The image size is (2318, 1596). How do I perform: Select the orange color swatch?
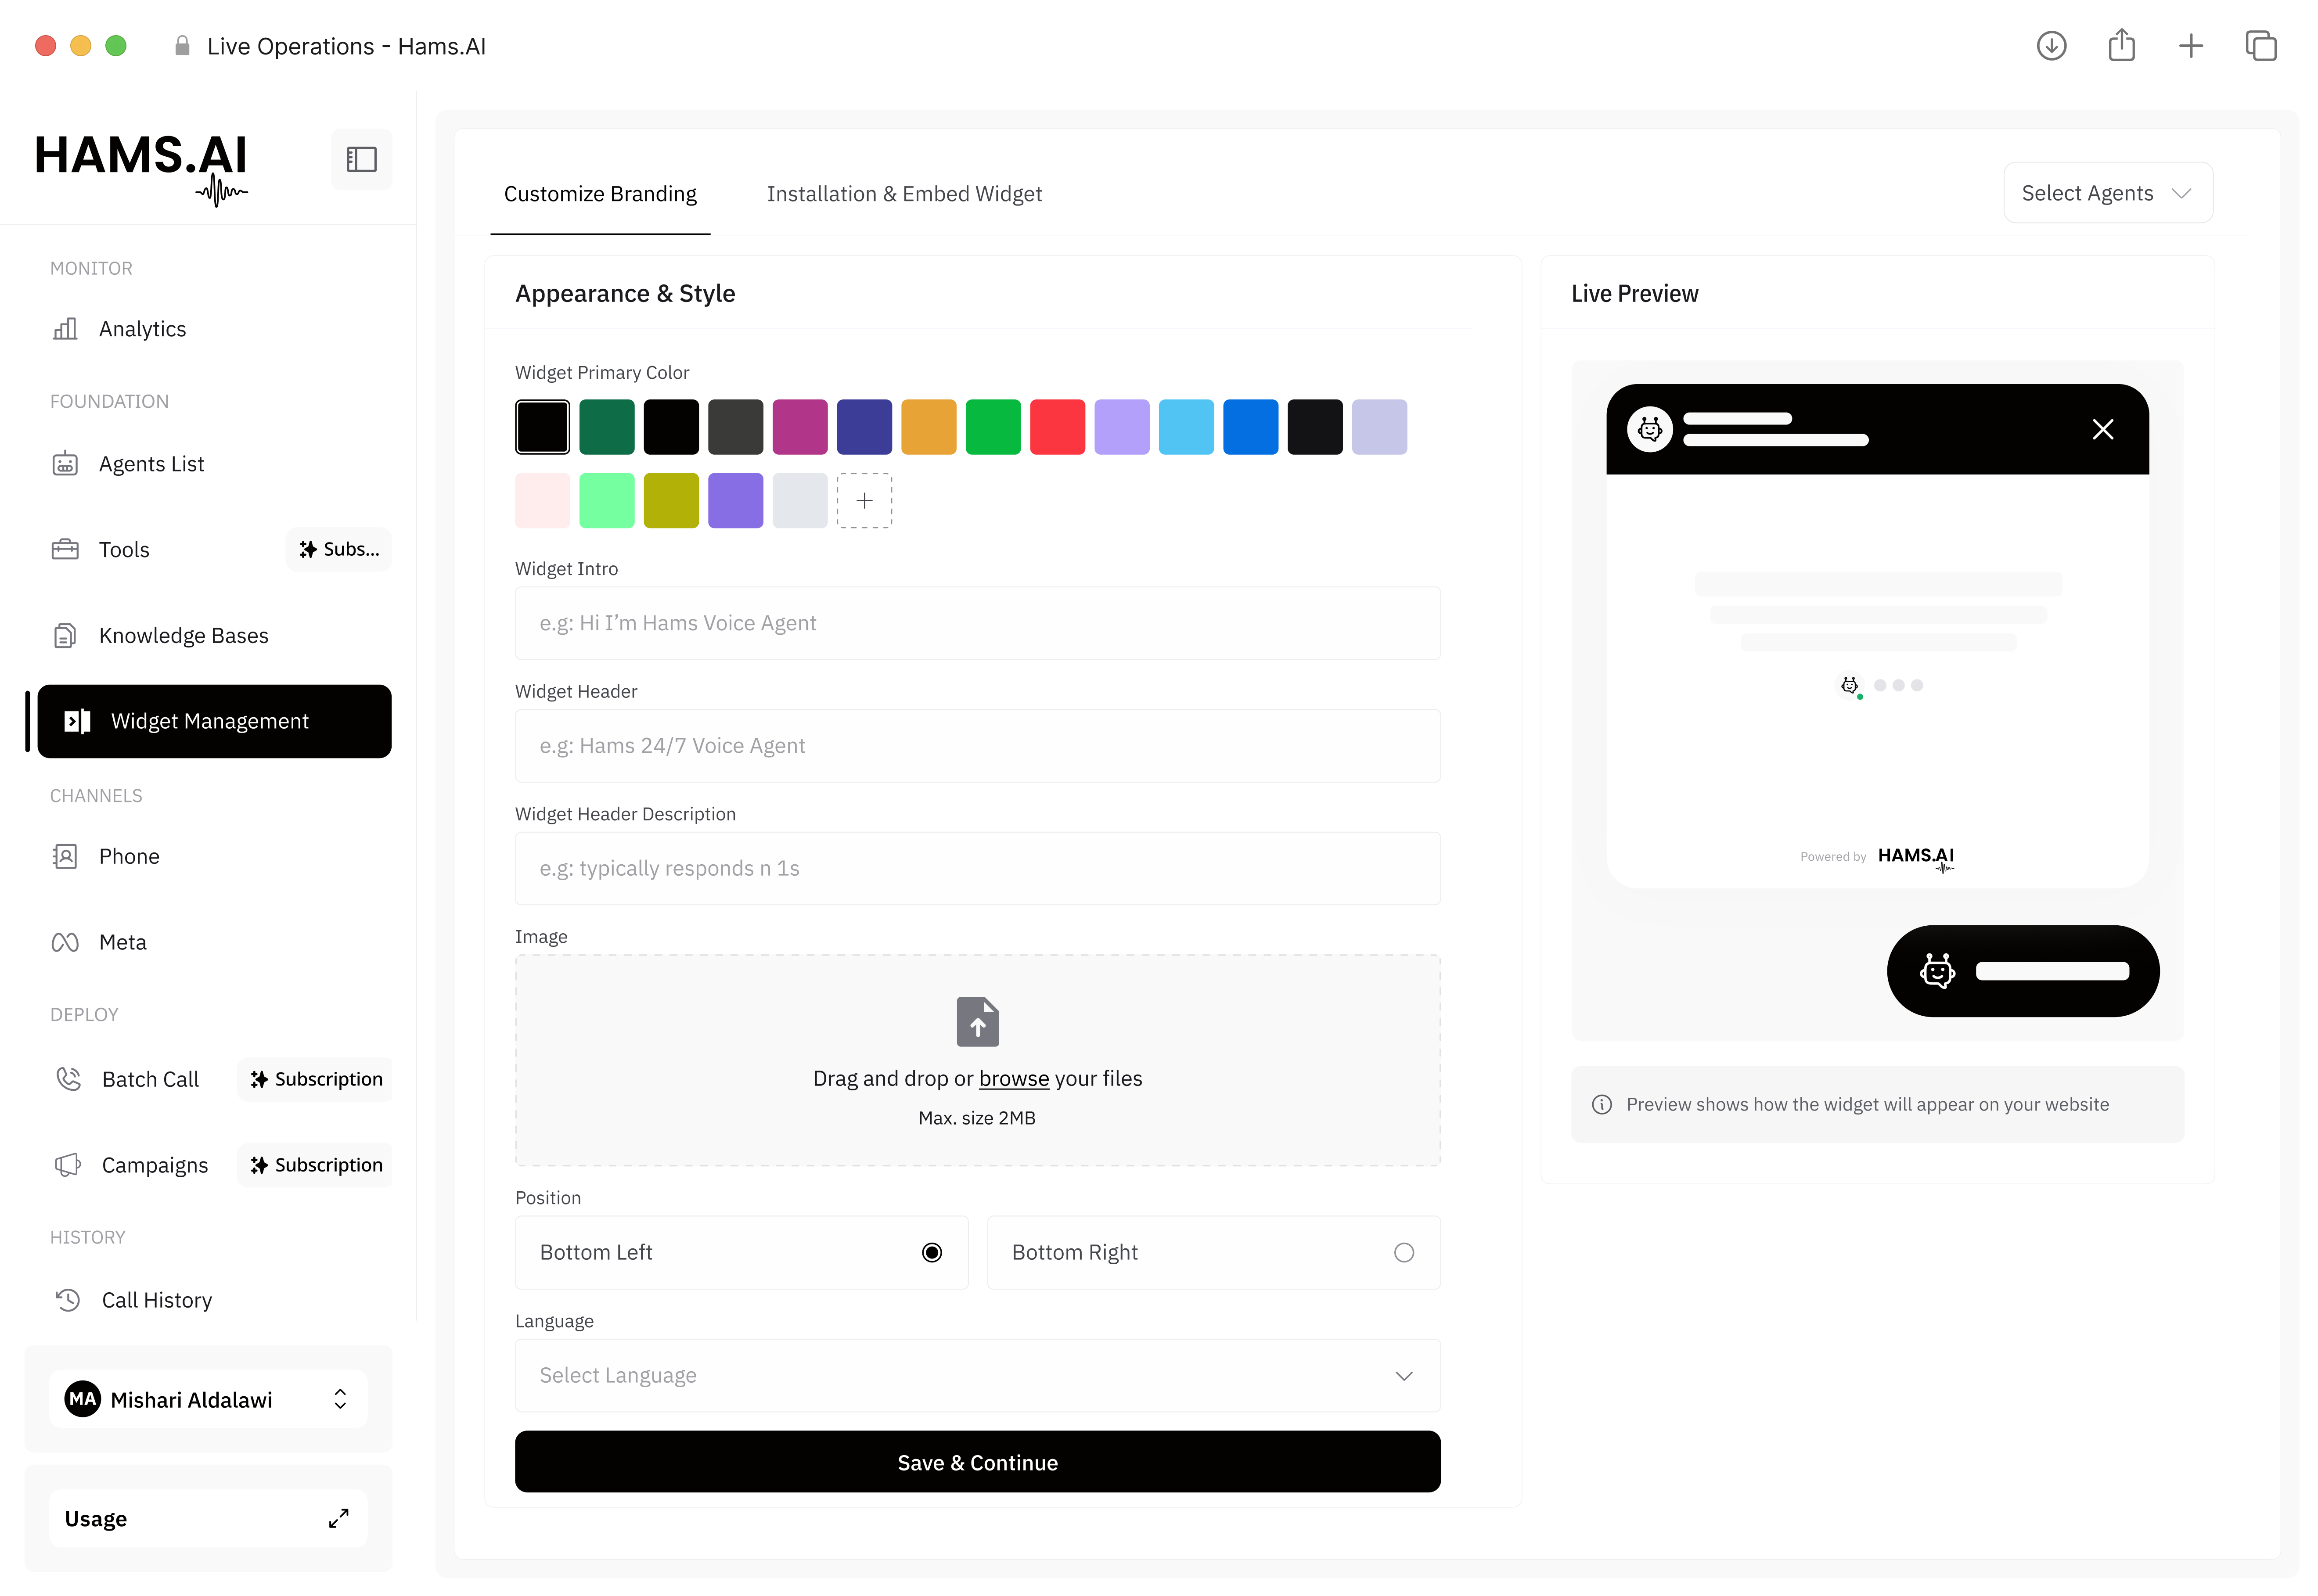(x=929, y=427)
